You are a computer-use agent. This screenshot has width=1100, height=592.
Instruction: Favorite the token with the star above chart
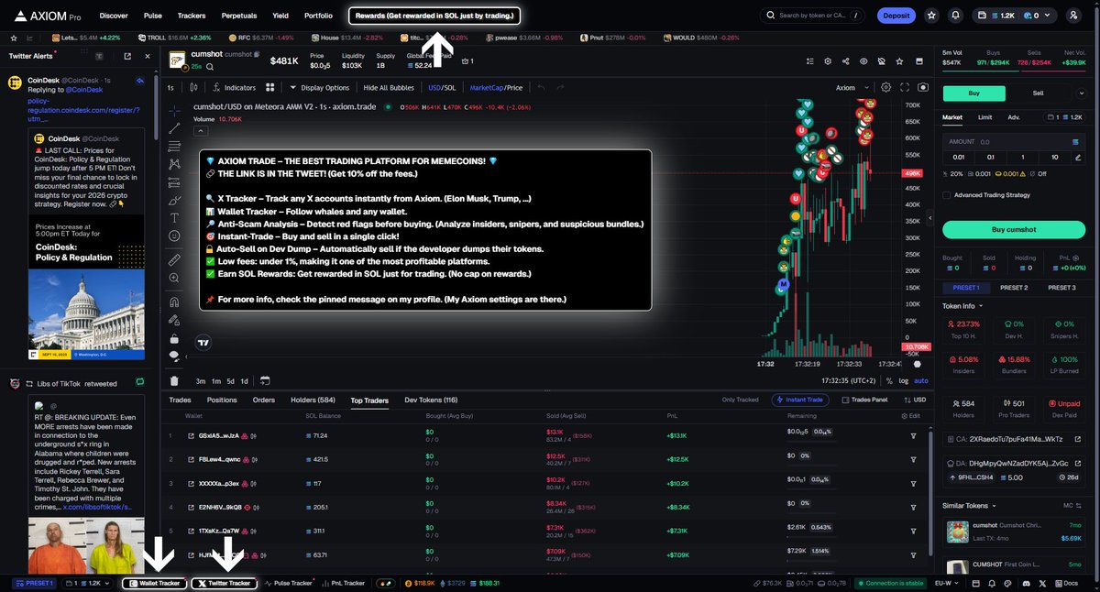point(898,60)
